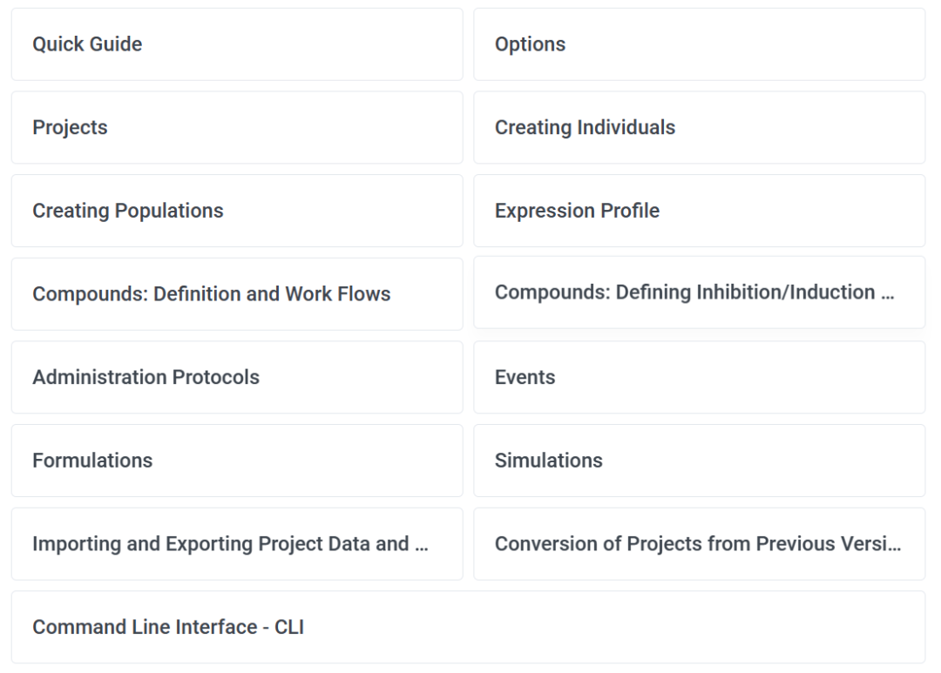Open Compounds: Definition and Work Flows

(236, 294)
